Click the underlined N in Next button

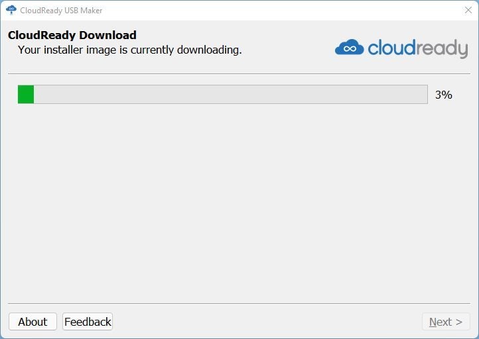point(433,322)
